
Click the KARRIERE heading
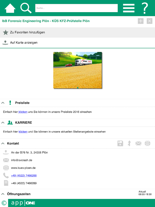tap(24, 122)
